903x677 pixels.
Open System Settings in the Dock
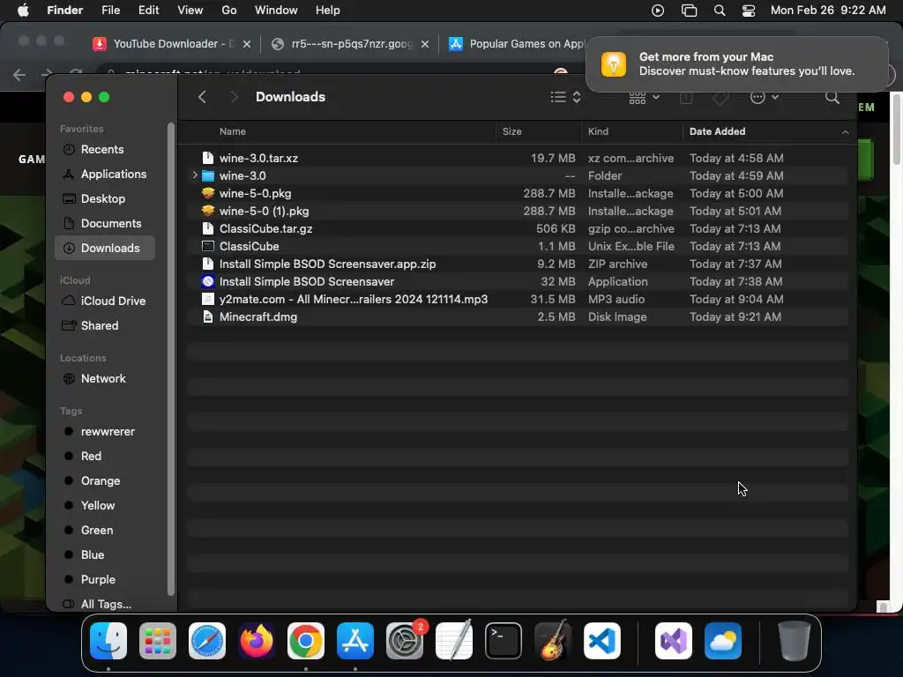pos(404,641)
